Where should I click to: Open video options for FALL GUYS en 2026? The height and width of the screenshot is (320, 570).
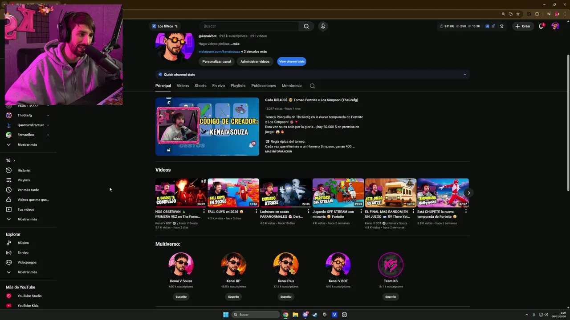coord(256,212)
